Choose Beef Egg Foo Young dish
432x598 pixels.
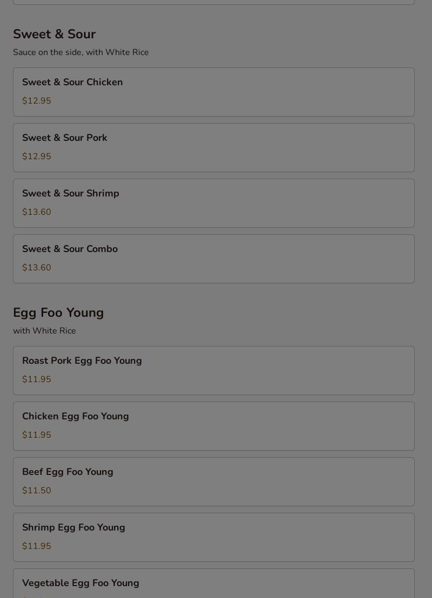coord(67,472)
